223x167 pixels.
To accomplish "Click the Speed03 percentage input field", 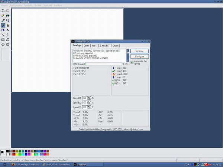I will (x=85, y=107).
